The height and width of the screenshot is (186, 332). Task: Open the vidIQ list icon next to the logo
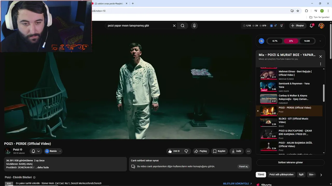click(x=275, y=26)
